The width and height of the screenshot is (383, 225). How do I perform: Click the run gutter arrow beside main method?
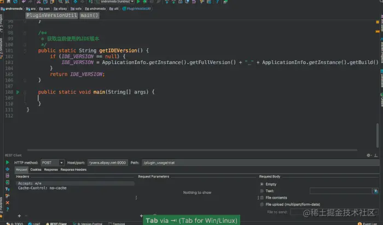point(18,92)
